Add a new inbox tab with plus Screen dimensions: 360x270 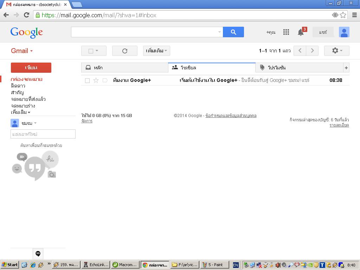[x=346, y=68]
